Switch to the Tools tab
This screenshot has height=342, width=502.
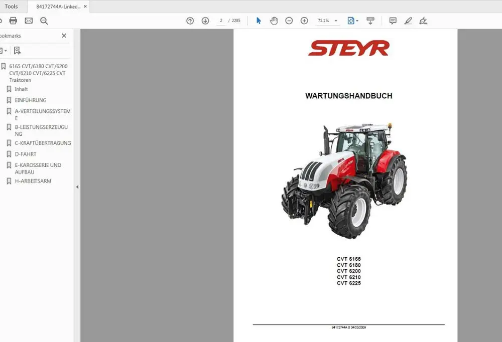[12, 7]
